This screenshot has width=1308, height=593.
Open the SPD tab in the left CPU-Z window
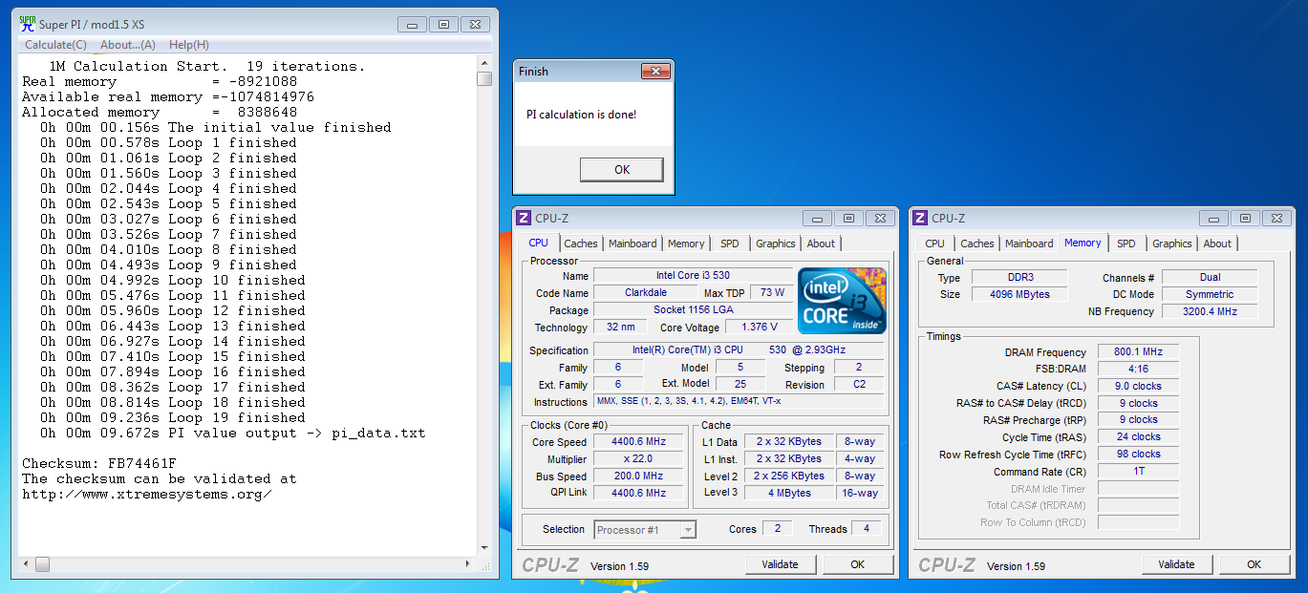(730, 244)
